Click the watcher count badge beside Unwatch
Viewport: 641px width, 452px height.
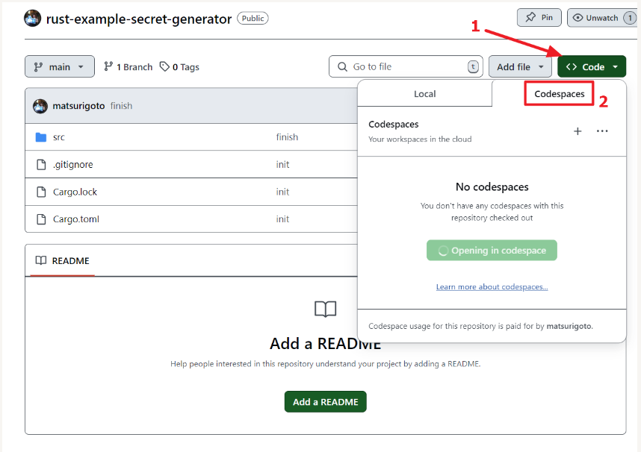(x=630, y=18)
